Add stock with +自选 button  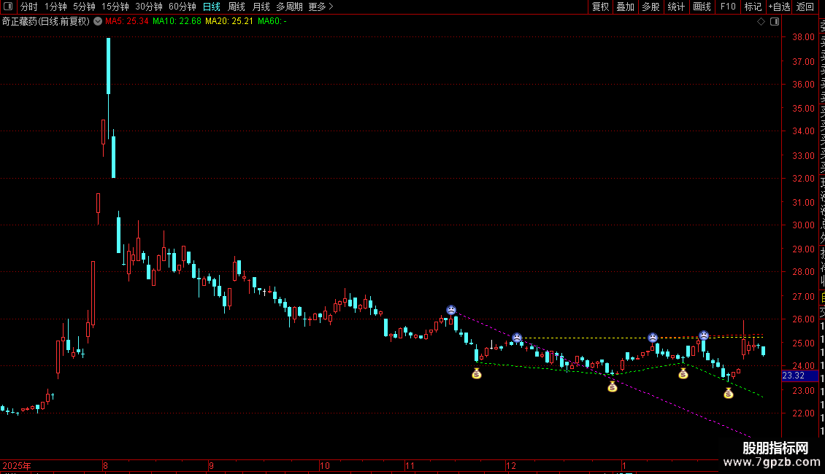pyautogui.click(x=779, y=7)
